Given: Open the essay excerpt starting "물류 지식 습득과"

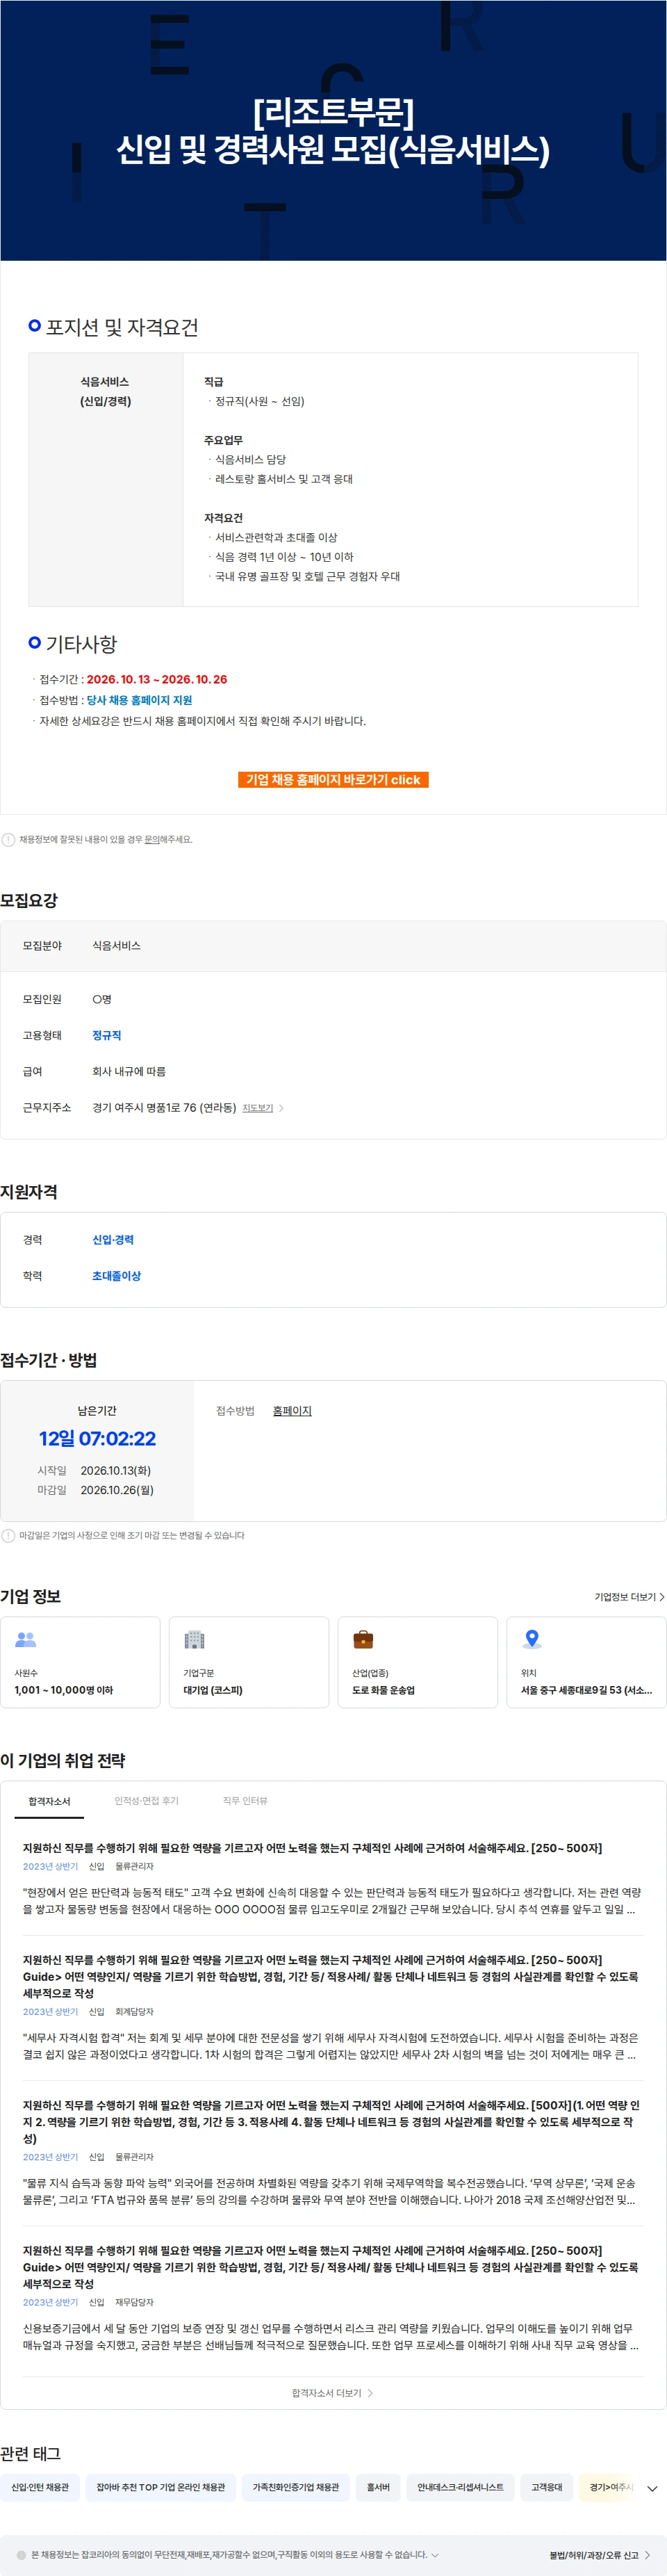Looking at the screenshot, I should pyautogui.click(x=329, y=2191).
